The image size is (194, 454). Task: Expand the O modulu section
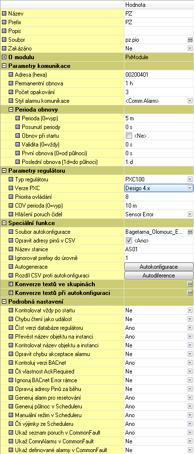4,57
